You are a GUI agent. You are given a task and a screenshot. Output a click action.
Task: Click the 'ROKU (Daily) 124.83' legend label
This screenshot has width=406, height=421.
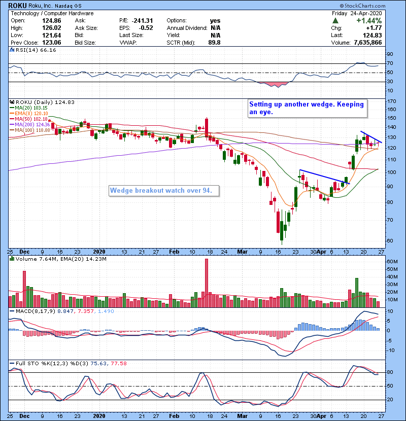pyautogui.click(x=45, y=102)
